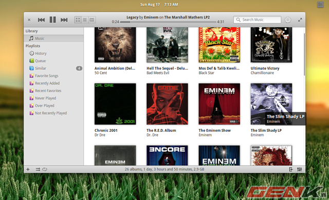This screenshot has height=200, width=329.
Task: Click the now playing Legacy title
Action: (x=133, y=17)
